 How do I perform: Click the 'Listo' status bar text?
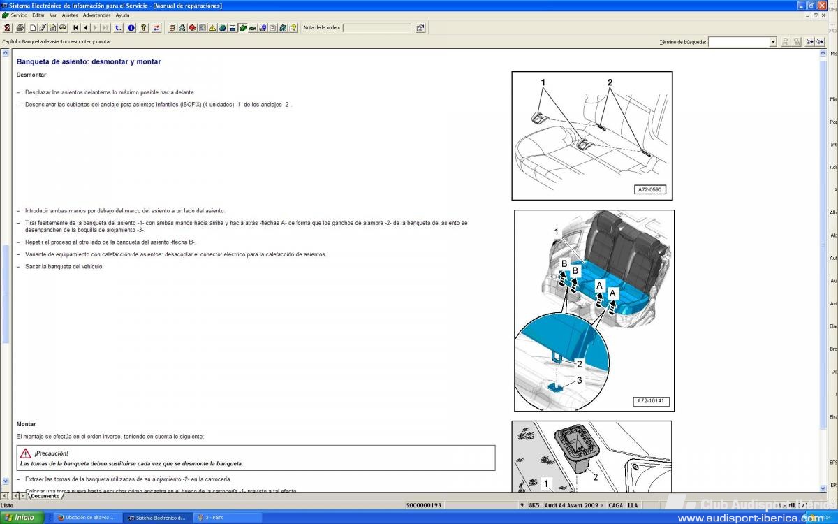point(7,505)
